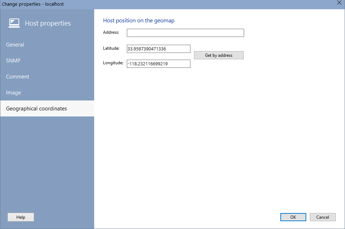
Task: Go to the Comment section
Action: pyautogui.click(x=17, y=77)
